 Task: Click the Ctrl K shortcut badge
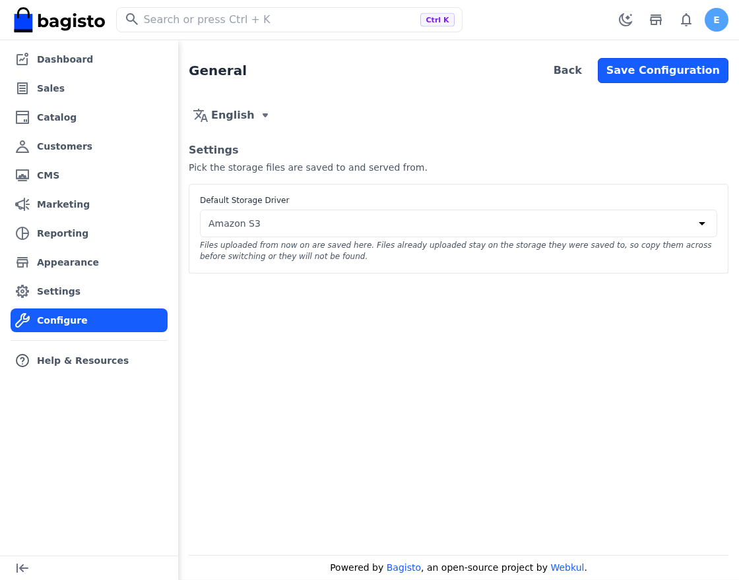(437, 20)
